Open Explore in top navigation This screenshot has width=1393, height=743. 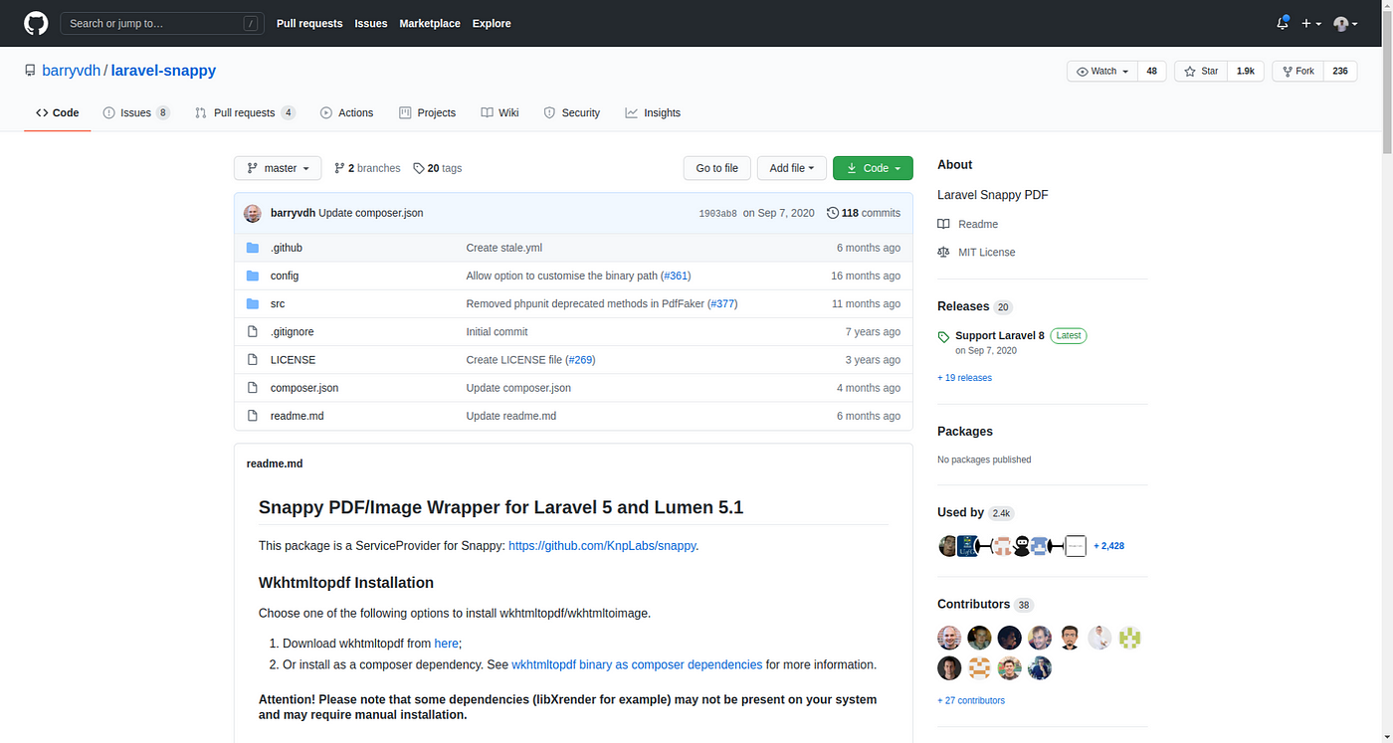click(x=492, y=23)
